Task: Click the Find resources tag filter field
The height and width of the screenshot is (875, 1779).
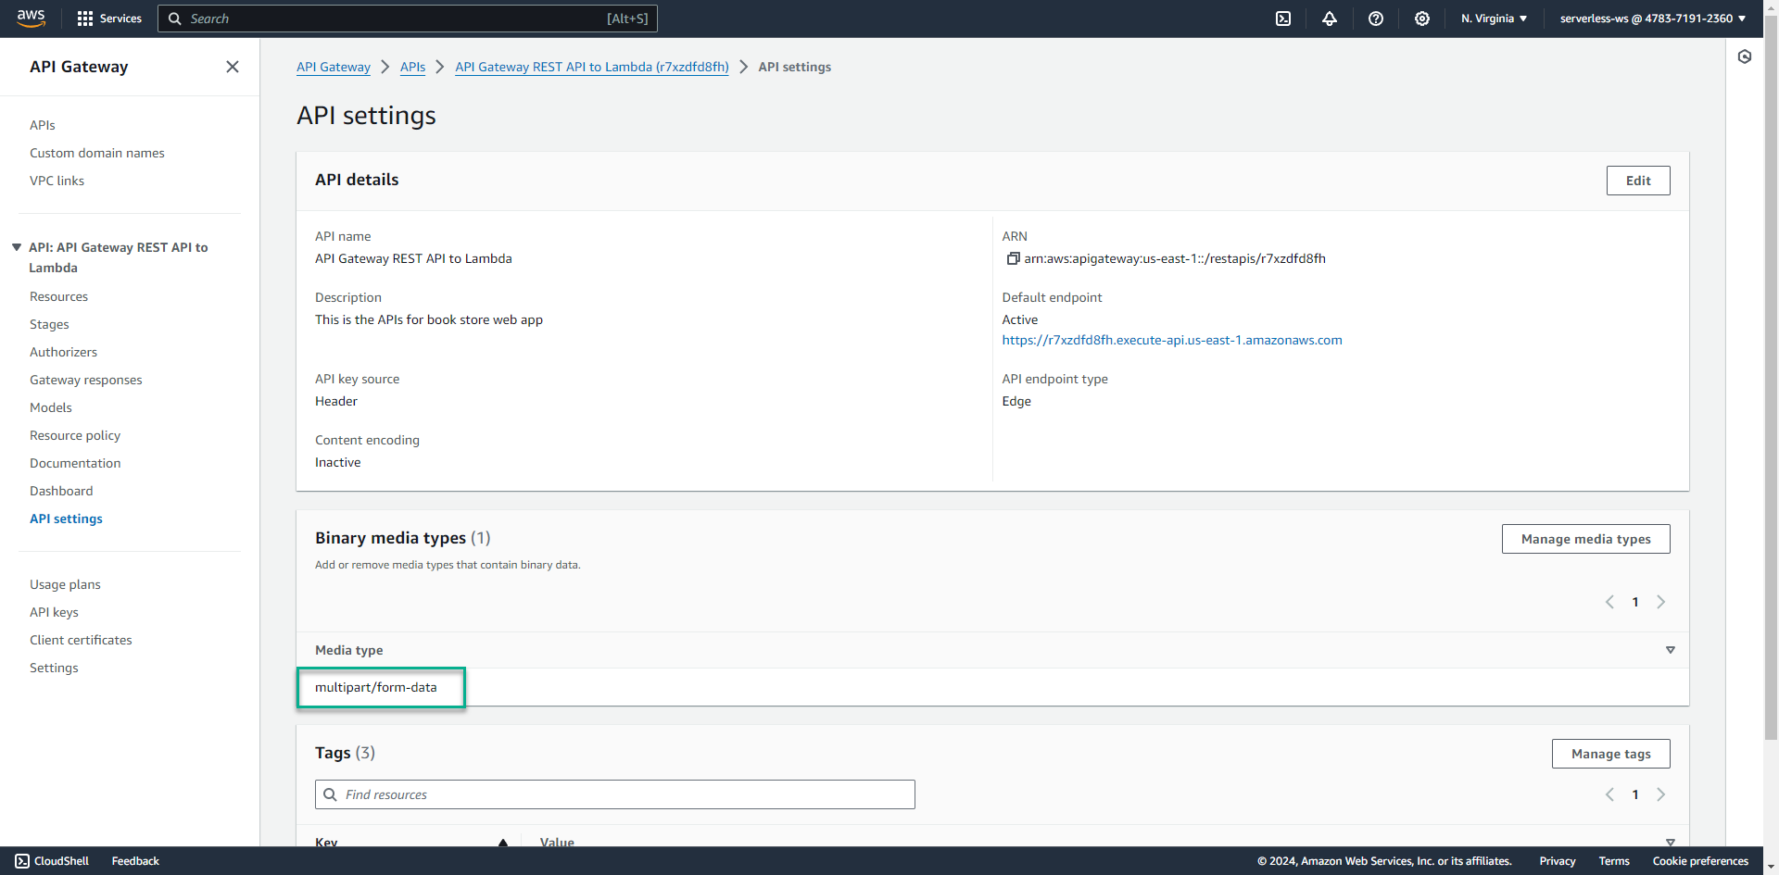Action: click(x=615, y=794)
